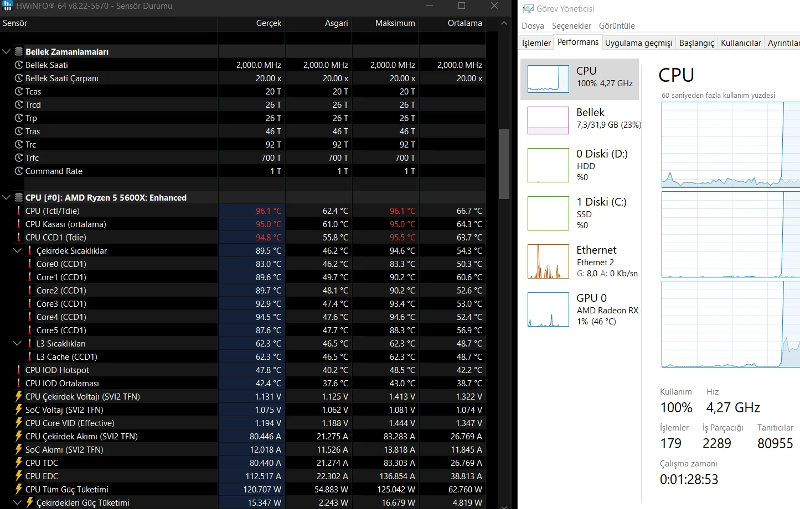Switch to the İşlemler tab
The image size is (800, 509).
[536, 43]
